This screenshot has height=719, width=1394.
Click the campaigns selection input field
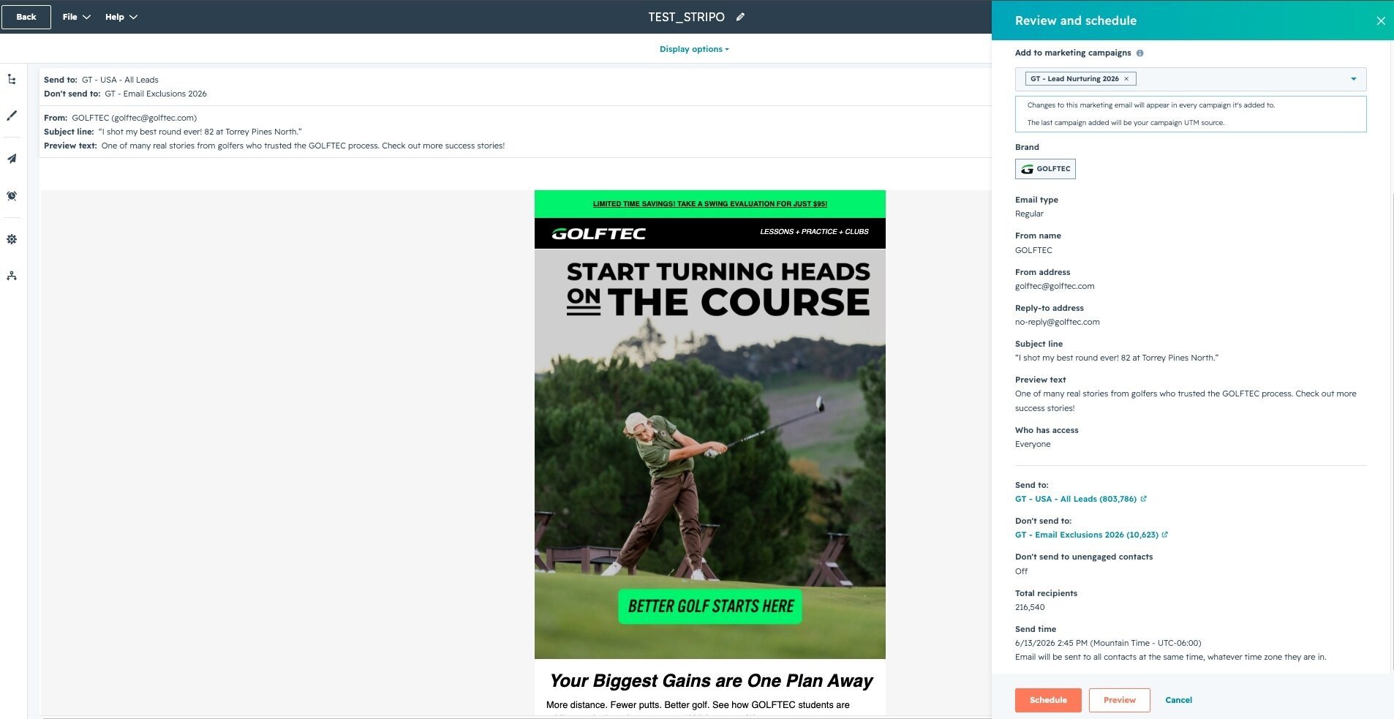pos(1191,79)
